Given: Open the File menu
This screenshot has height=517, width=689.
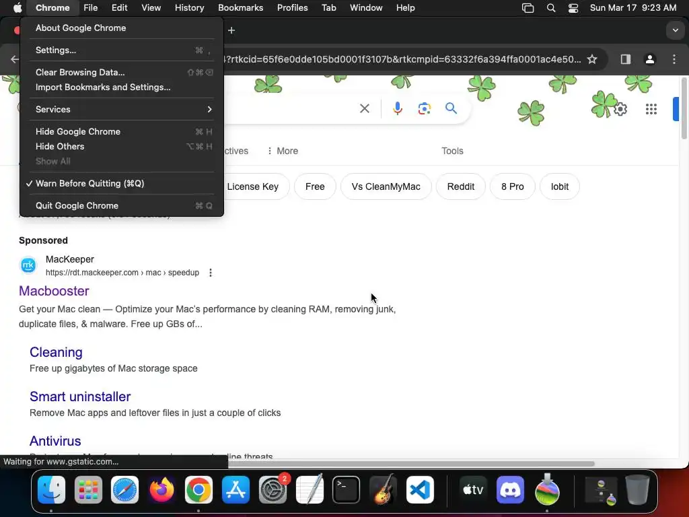Looking at the screenshot, I should [91, 8].
